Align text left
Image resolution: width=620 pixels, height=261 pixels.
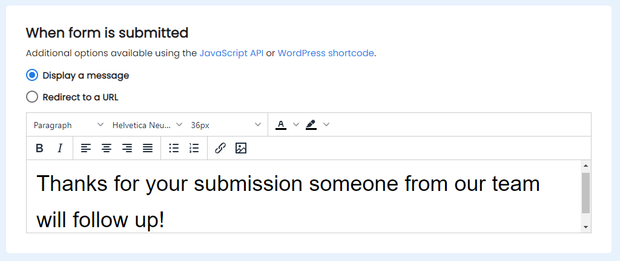86,148
